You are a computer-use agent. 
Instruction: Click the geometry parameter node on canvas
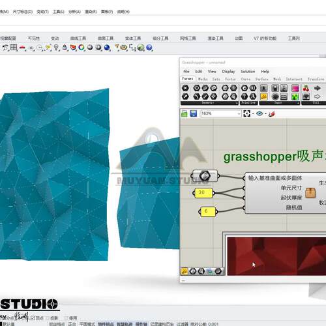tap(205, 176)
